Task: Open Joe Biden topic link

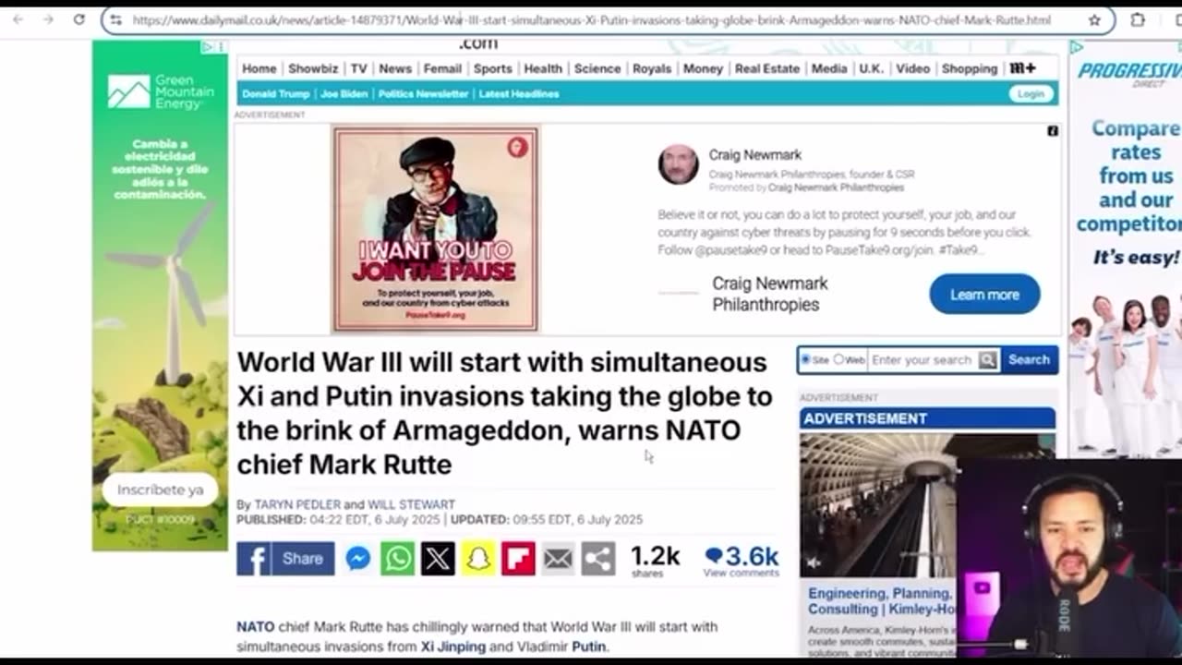Action: (344, 93)
